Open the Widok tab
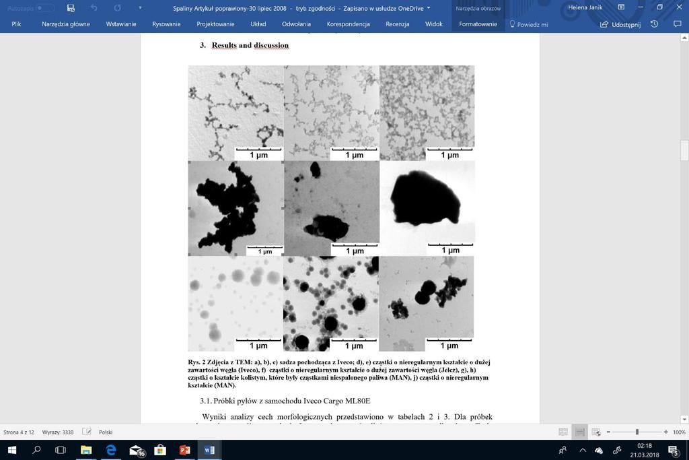Viewport: 689px width, 460px height. (x=434, y=24)
